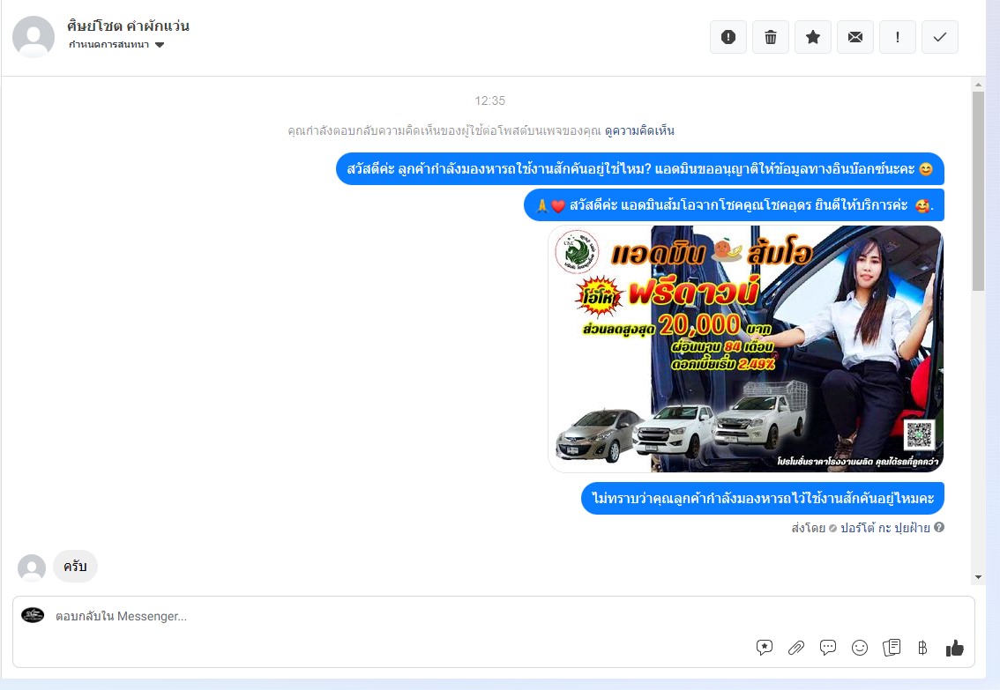The width and height of the screenshot is (1000, 690).
Task: Mark conversation as unread with envelope icon
Action: pos(855,37)
